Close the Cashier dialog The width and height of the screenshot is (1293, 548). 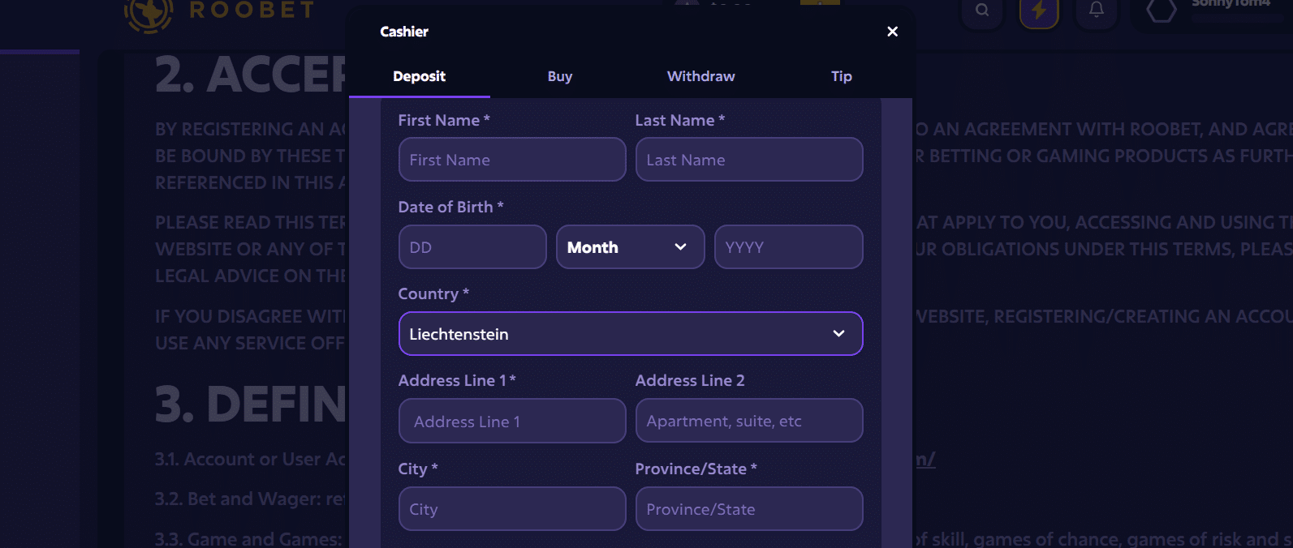pyautogui.click(x=892, y=31)
